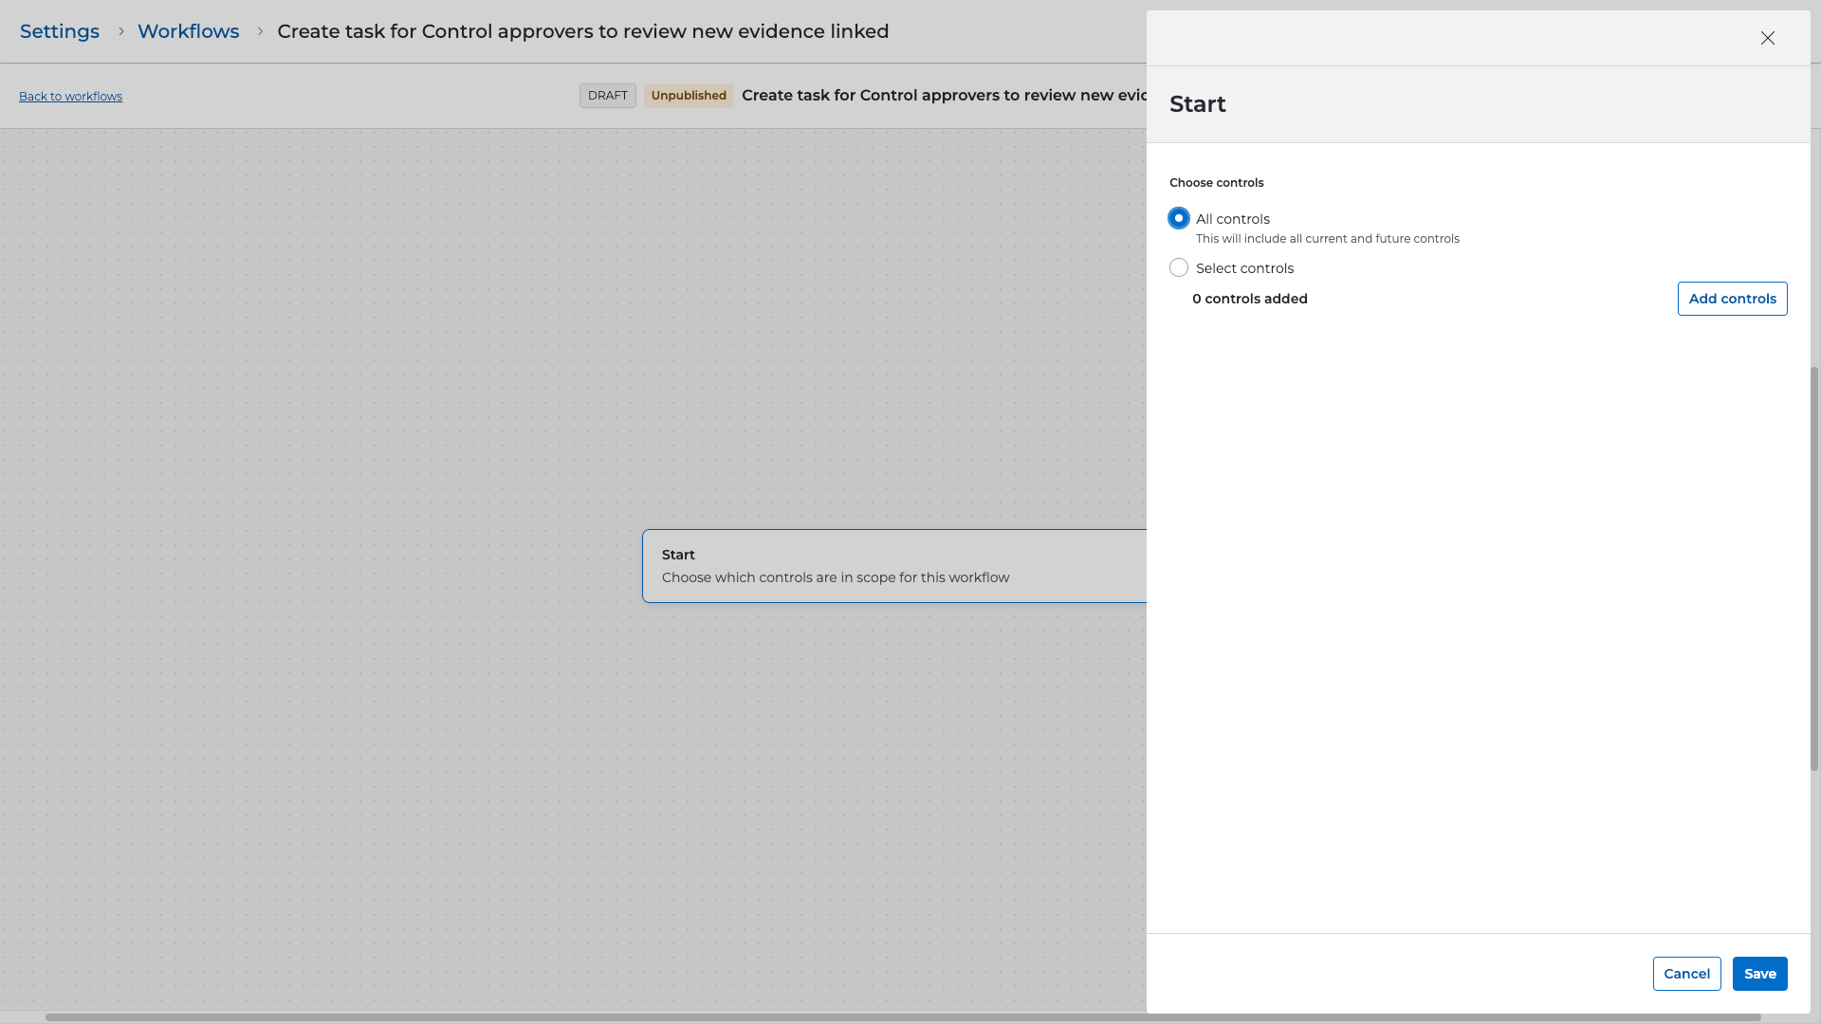Viewport: 1821px width, 1024px height.
Task: Close the Start side panel
Action: (x=1767, y=38)
